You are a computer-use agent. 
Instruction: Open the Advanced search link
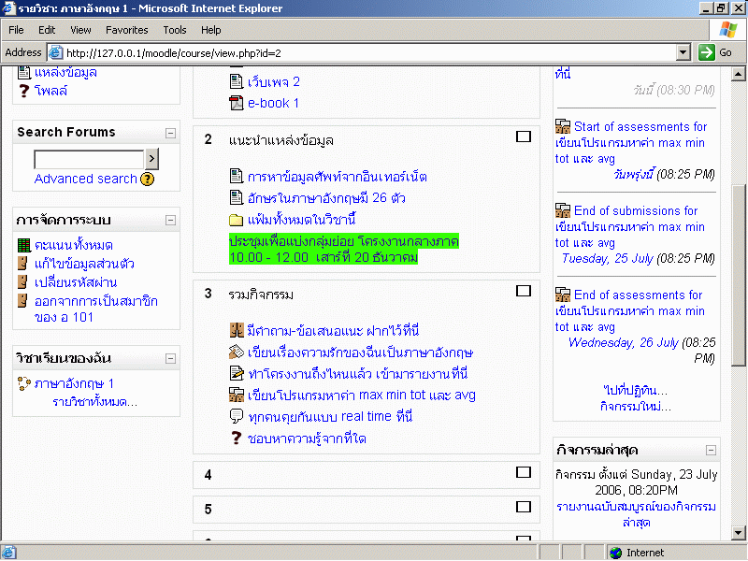click(85, 179)
